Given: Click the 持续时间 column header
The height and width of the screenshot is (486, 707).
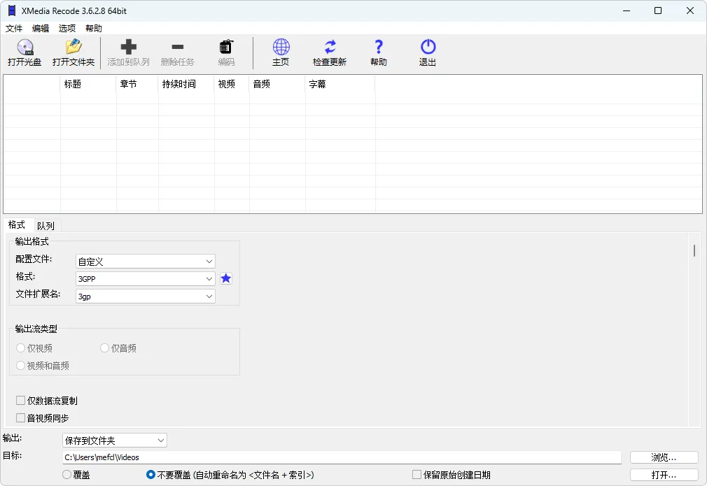Looking at the screenshot, I should tap(186, 84).
